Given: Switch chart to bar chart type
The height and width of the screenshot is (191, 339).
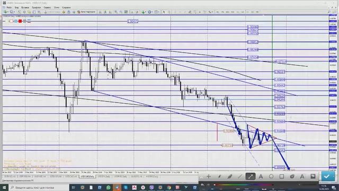Looking at the screenshot, I should tap(100, 12).
